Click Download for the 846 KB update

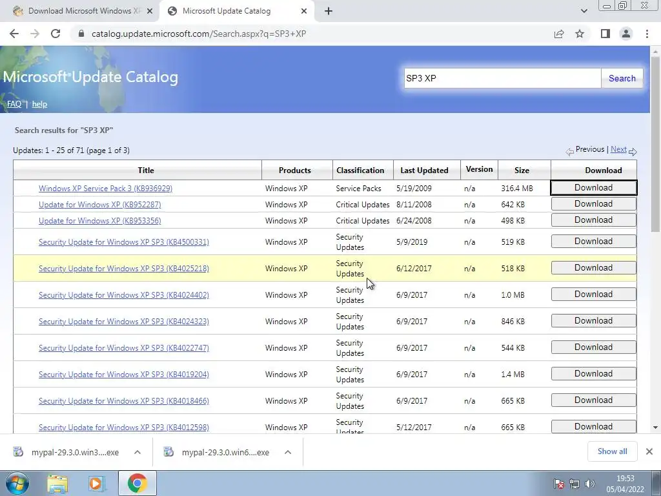(x=594, y=320)
